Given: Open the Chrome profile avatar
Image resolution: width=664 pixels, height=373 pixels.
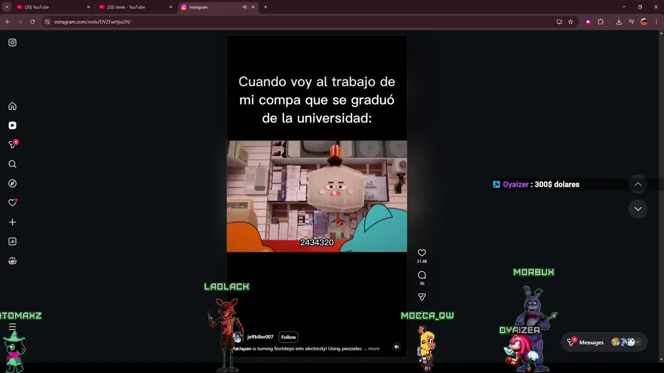Looking at the screenshot, I should (x=644, y=22).
